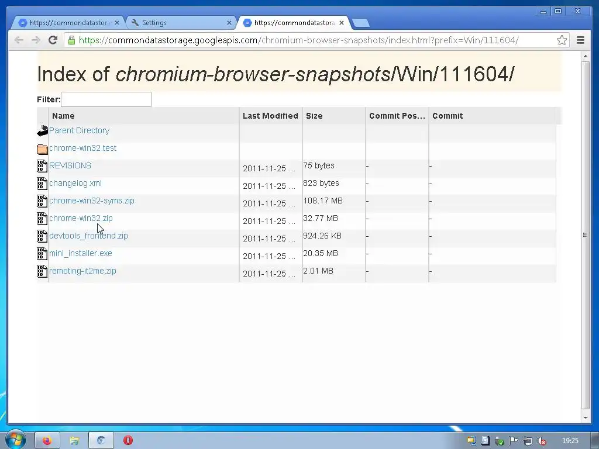Screen dimensions: 599x449
Task: Click the network connection tray icon
Action: pos(528,441)
